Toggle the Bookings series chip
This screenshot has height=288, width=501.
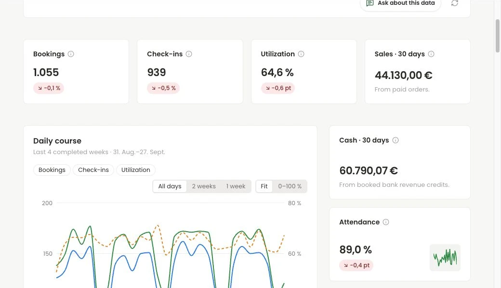[x=52, y=170]
